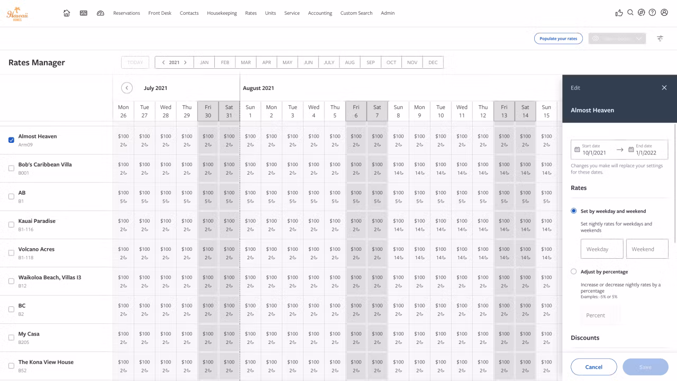Open filter settings sliders icon
The image size is (677, 381).
tap(660, 39)
